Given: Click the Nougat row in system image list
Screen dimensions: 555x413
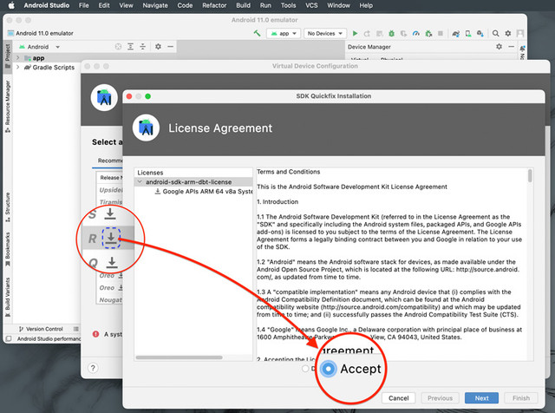Looking at the screenshot, I should pyautogui.click(x=110, y=299).
